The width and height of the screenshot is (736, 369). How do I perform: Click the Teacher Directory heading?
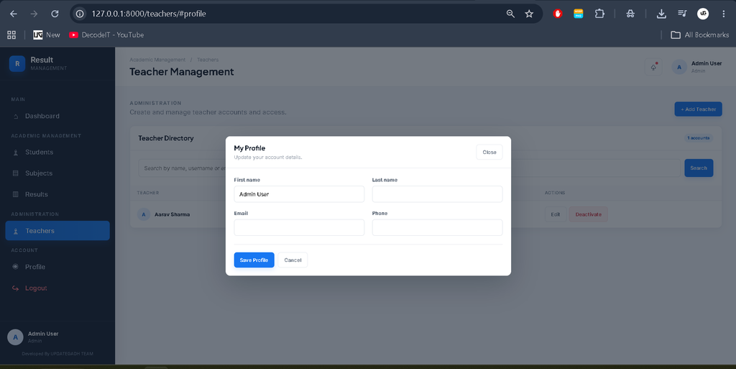(166, 138)
